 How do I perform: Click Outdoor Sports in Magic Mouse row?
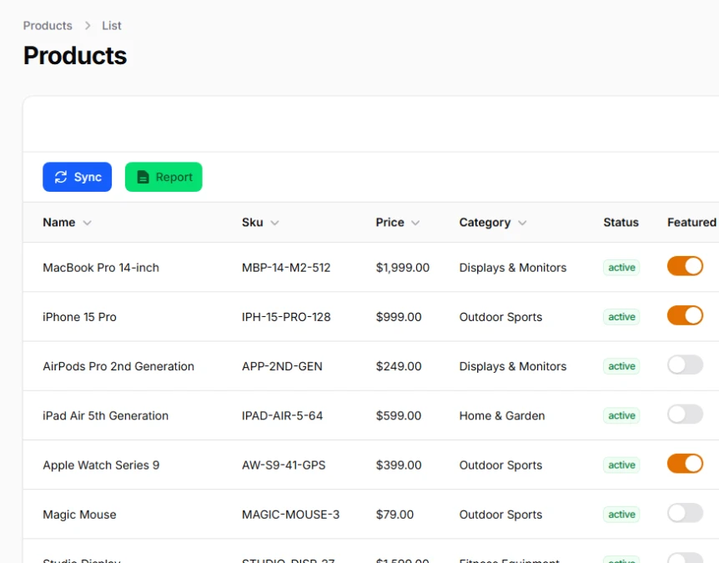point(500,515)
